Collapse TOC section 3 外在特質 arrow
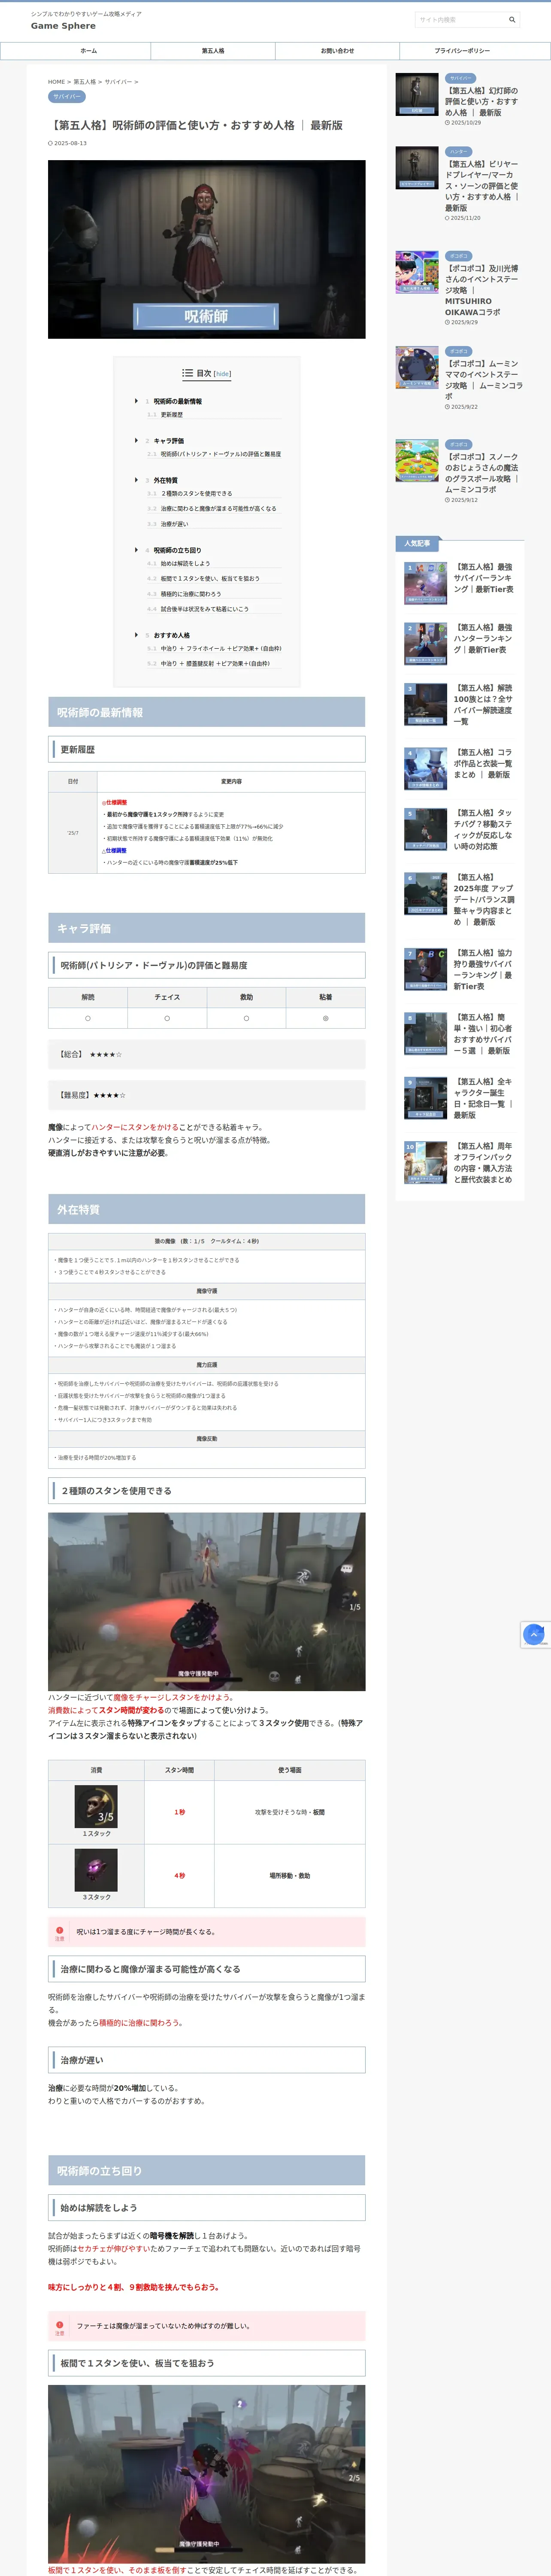This screenshot has height=2576, width=551. (x=137, y=480)
